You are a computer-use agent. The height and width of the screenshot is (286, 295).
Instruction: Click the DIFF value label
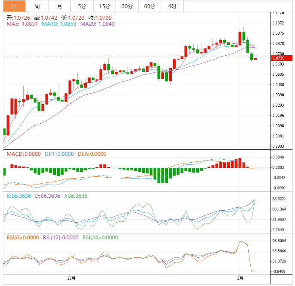tap(58, 154)
